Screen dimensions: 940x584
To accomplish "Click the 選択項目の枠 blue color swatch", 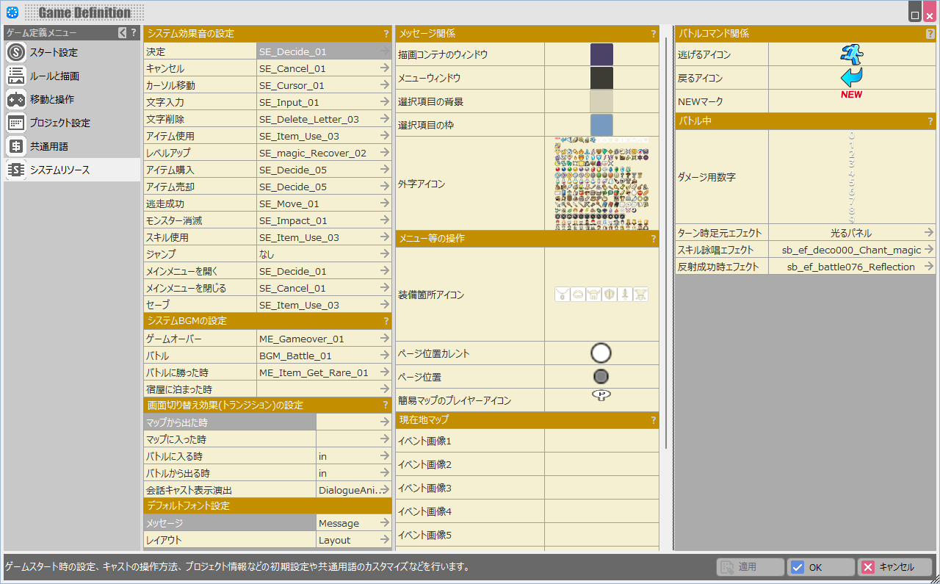I will [x=601, y=125].
